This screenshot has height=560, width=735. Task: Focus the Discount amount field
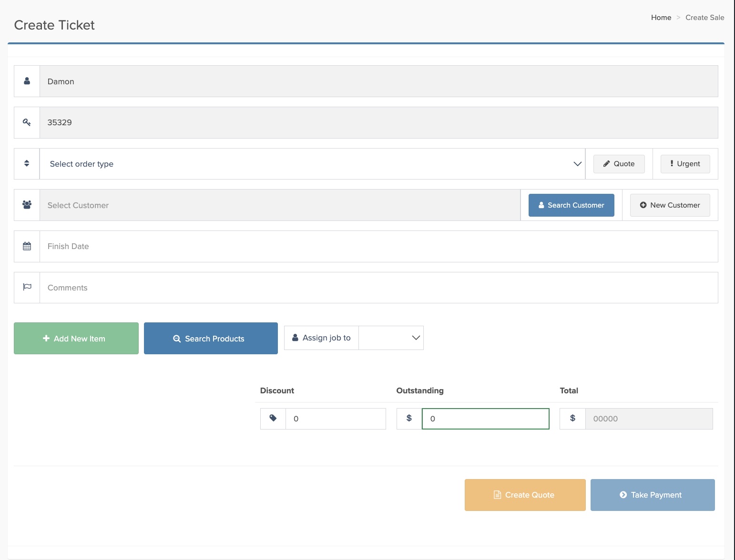click(x=336, y=419)
